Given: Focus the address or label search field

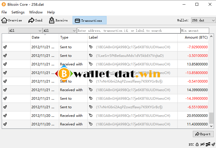Looking at the screenshot, I should [129, 31].
